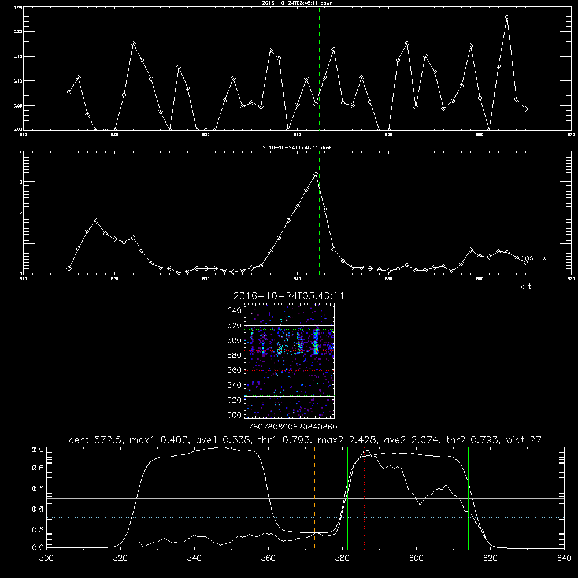Click the x-axis tick labels beneath the color image
The height and width of the screenshot is (578, 578).
(x=292, y=427)
